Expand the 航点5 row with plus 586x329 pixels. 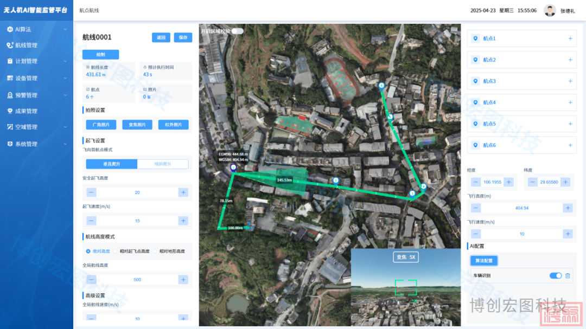tap(570, 124)
